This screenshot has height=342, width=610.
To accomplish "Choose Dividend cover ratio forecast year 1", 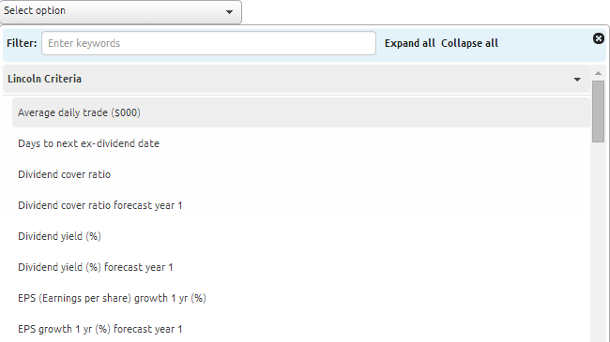I will tap(300, 205).
